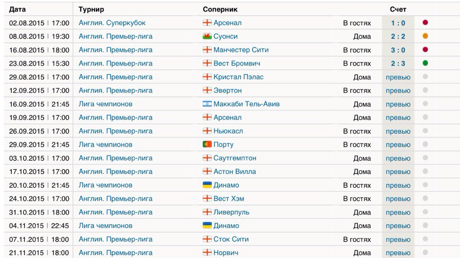The height and width of the screenshot is (258, 460).
Task: Select Англия. Суперкубок tournament link
Action: point(112,23)
